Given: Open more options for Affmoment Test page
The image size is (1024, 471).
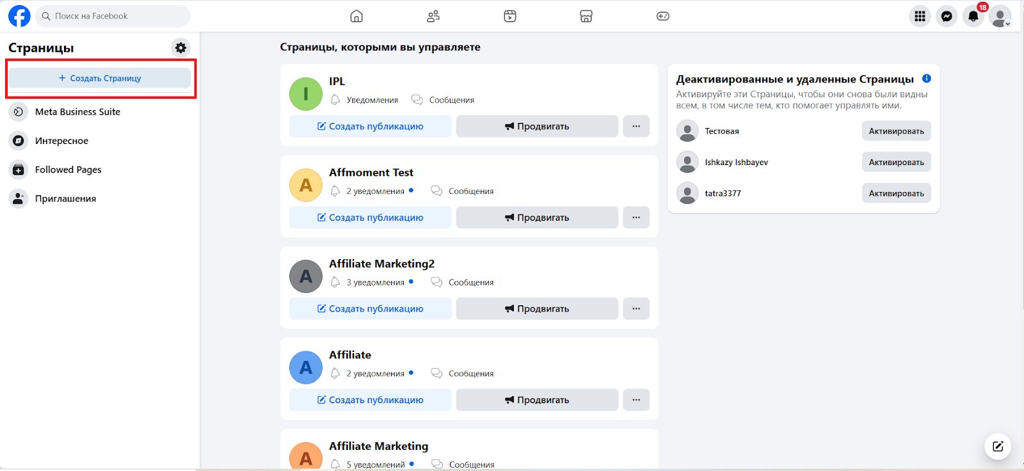Looking at the screenshot, I should [636, 218].
